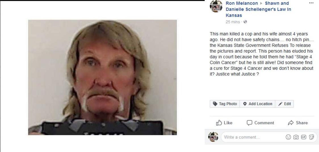Open the sticker picker icon
319x152 pixels.
pos(311,137)
